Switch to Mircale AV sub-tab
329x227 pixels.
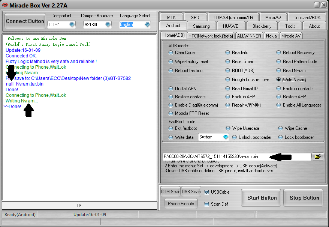click(x=291, y=36)
